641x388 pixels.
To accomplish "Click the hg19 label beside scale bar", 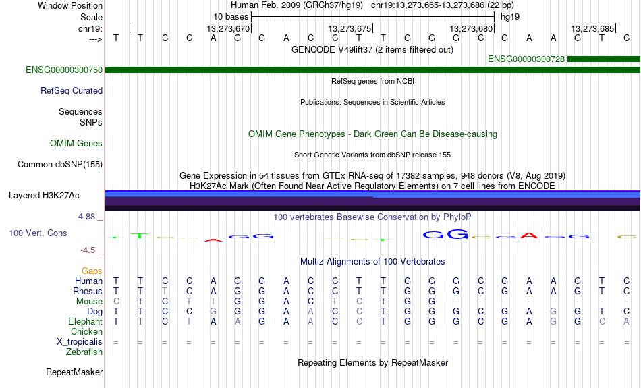I will [510, 17].
